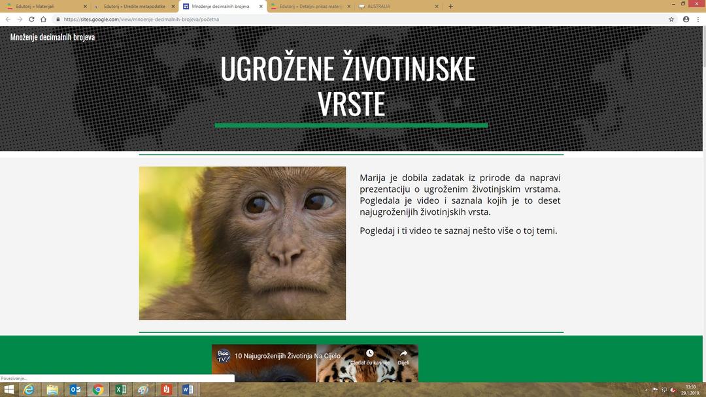Bookmark this page with the star icon

671,20
